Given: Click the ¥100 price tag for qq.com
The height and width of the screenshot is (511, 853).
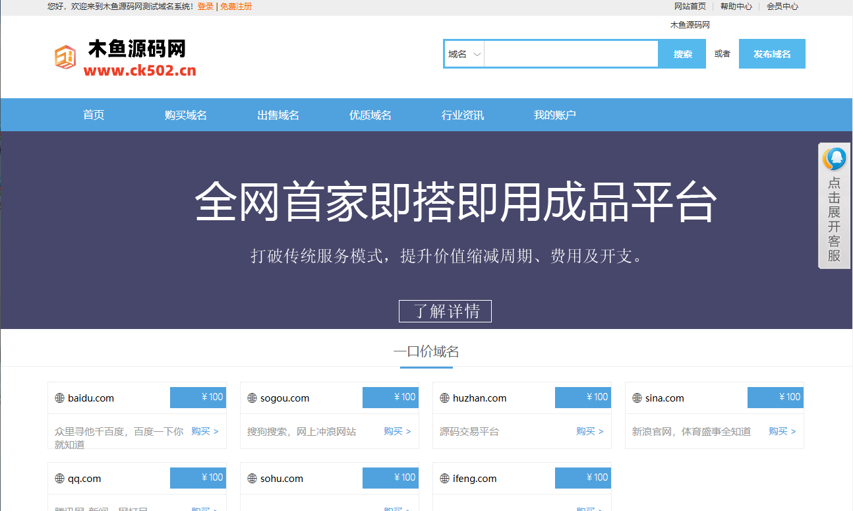Looking at the screenshot, I should pos(198,477).
